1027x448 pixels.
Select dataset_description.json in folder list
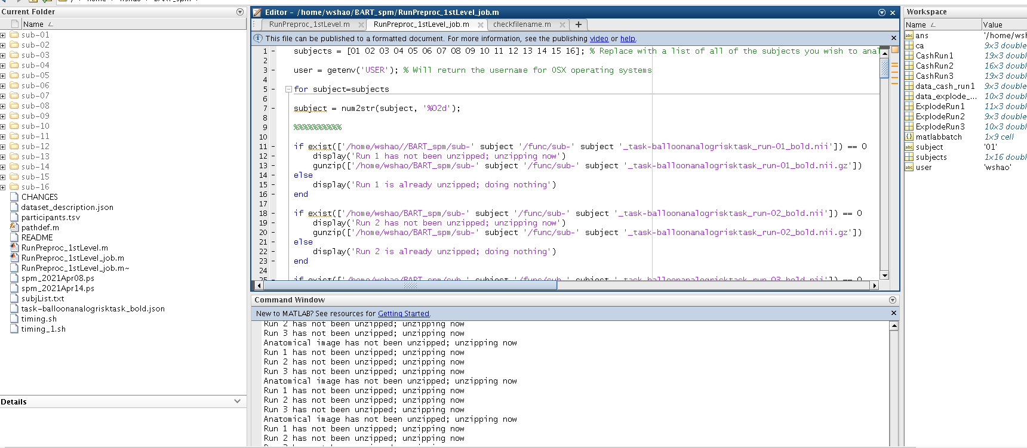point(67,208)
